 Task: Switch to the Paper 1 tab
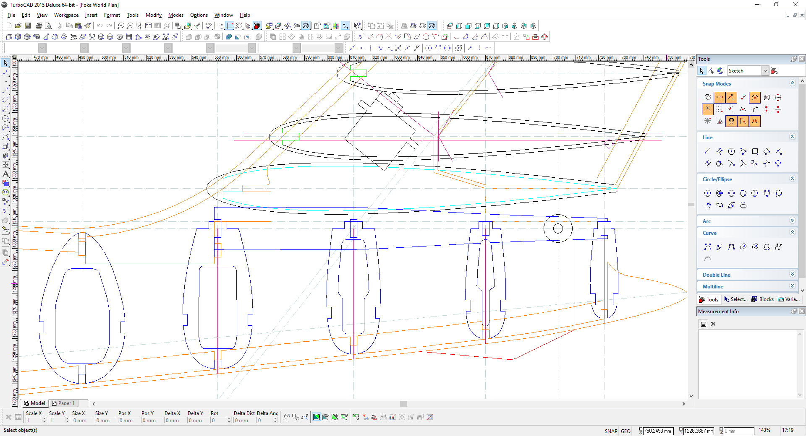(63, 403)
